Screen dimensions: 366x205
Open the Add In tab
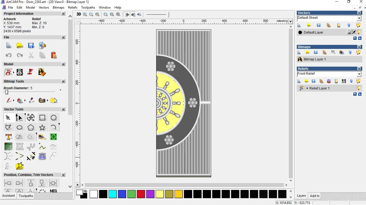[x=314, y=196]
